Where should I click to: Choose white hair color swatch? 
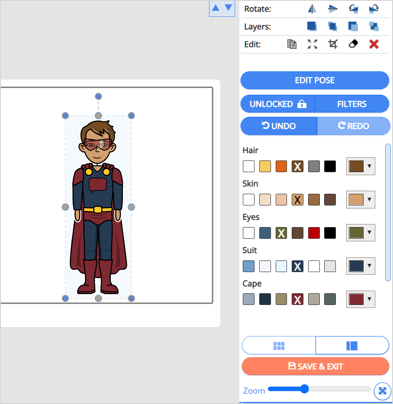(x=248, y=166)
